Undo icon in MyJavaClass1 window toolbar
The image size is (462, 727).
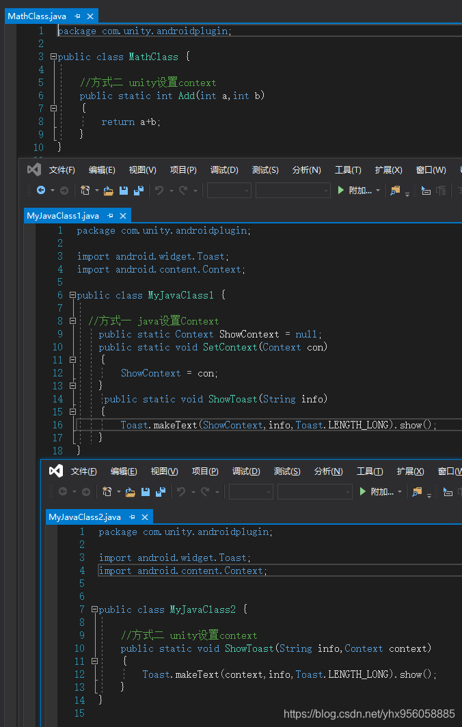(x=159, y=190)
